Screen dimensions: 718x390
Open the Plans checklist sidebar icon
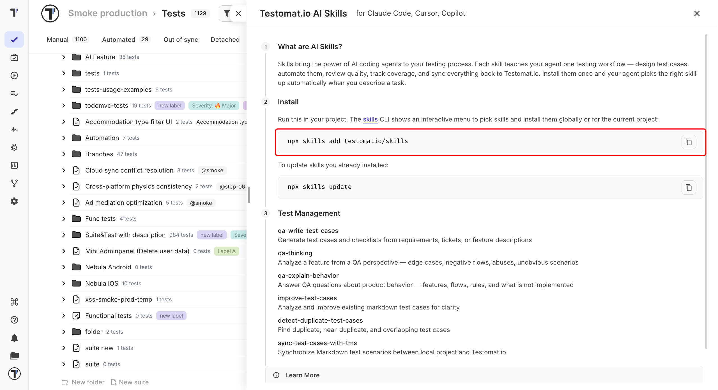[14, 93]
